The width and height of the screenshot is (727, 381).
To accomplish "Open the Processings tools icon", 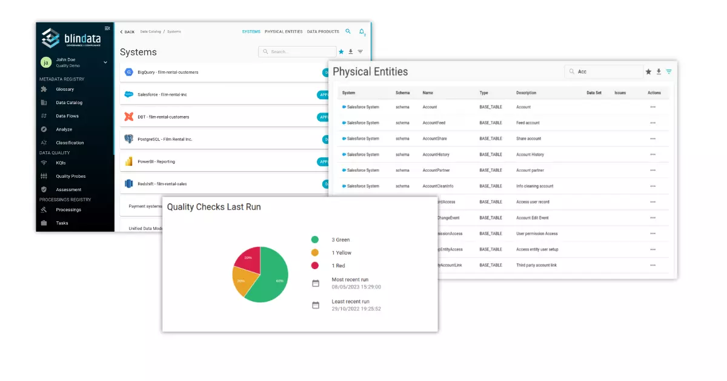I will click(x=44, y=210).
